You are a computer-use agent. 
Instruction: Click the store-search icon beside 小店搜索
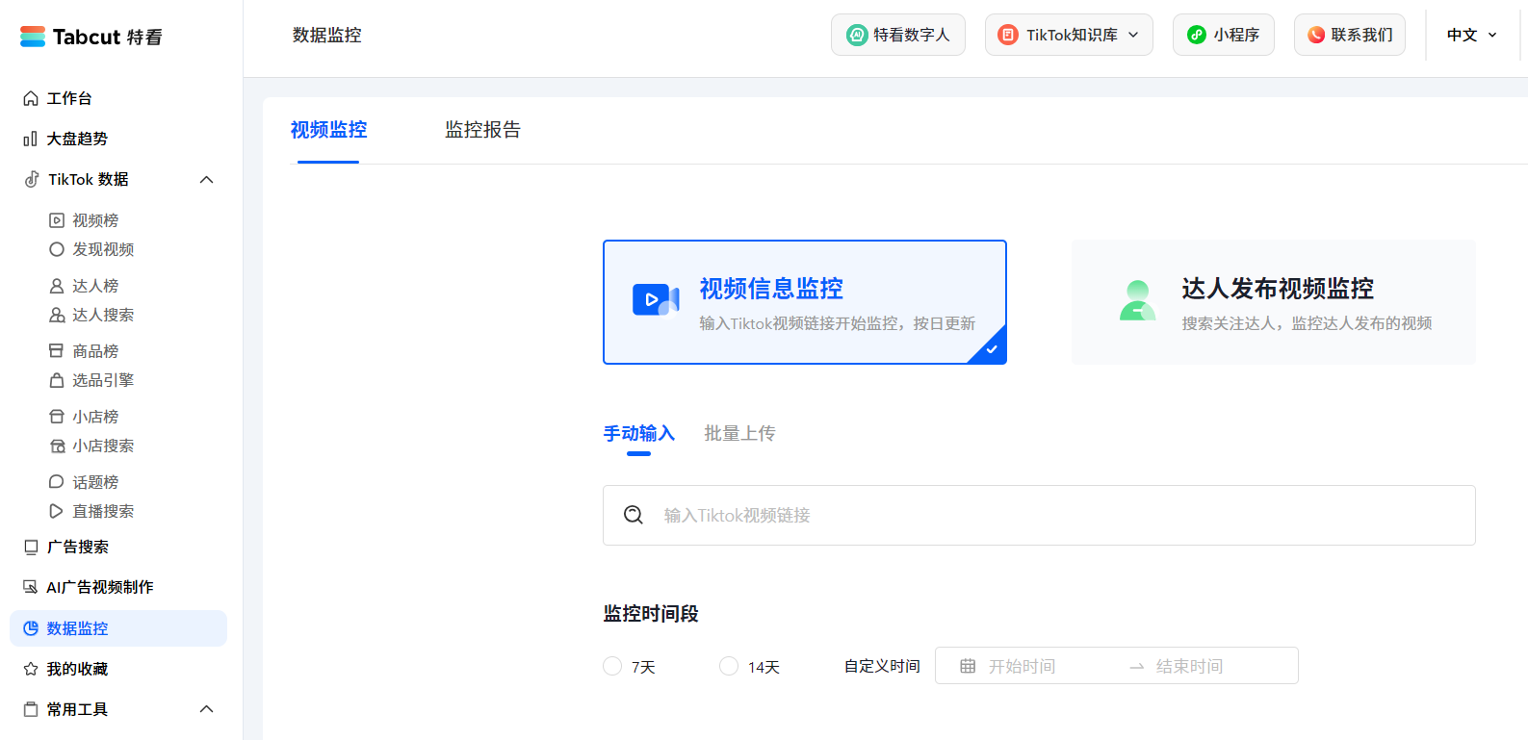[57, 446]
